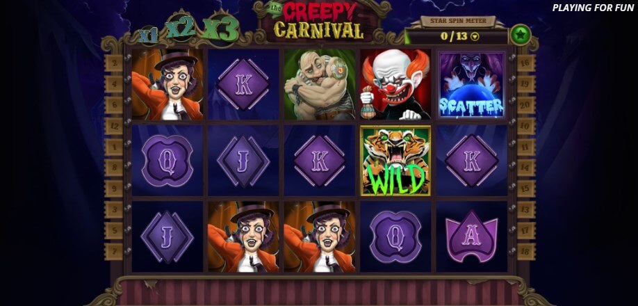
Task: Select payline 2 ticket on left side
Action: click(x=113, y=63)
